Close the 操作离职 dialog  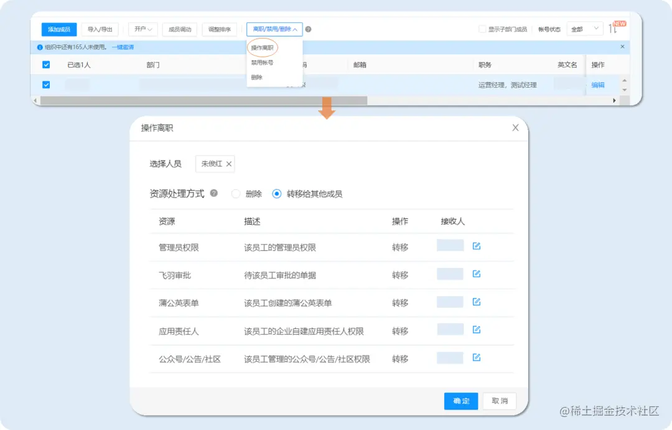[x=515, y=128]
